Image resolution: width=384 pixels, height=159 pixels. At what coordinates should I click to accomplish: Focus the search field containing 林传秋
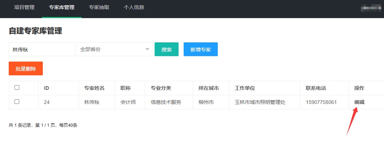click(x=42, y=49)
